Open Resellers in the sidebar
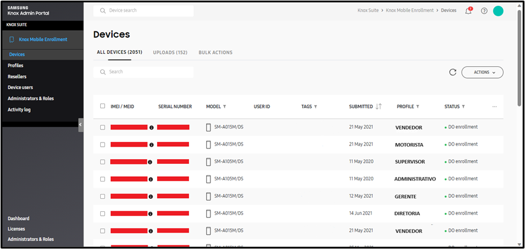The width and height of the screenshot is (525, 249). click(x=17, y=76)
